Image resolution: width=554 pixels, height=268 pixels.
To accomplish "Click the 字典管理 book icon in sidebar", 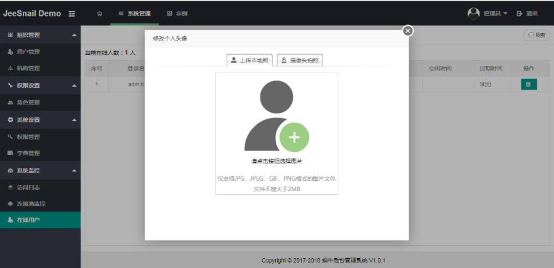I will point(10,154).
